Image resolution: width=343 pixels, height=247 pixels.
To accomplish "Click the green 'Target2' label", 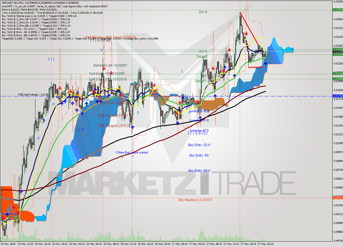I will (202, 57).
